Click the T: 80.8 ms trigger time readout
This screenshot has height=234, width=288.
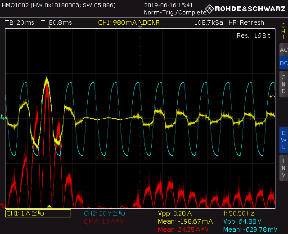pos(56,22)
